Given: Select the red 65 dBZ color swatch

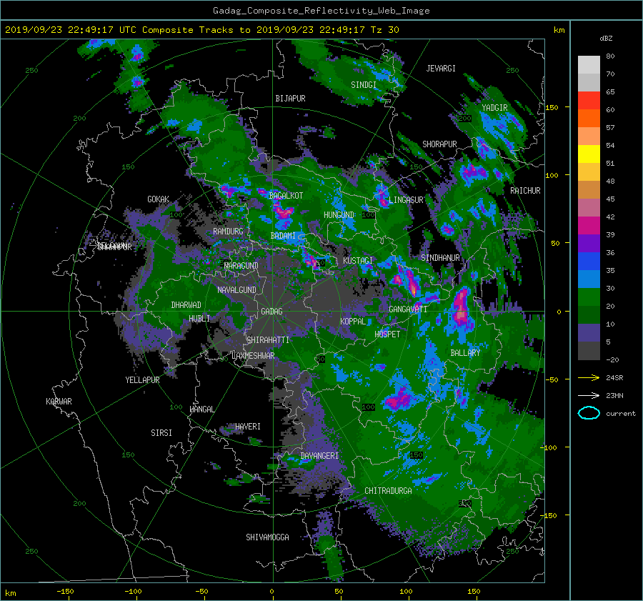Looking at the screenshot, I should tap(589, 100).
